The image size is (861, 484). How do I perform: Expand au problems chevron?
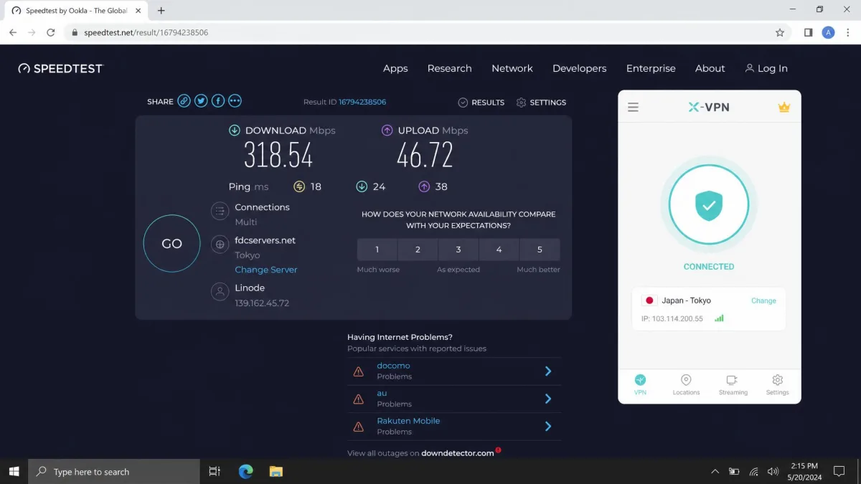[548, 399]
